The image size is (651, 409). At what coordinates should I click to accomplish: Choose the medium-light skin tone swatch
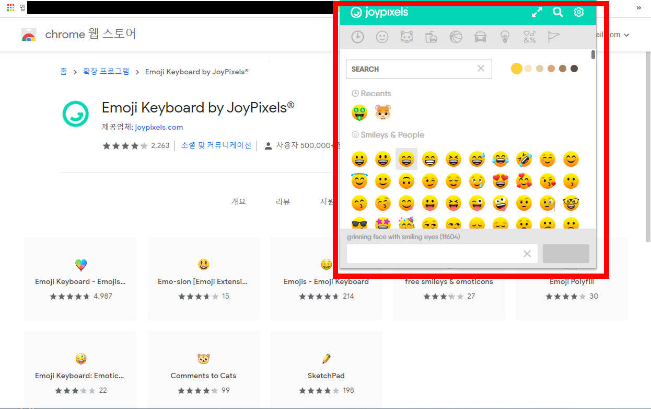(x=540, y=69)
